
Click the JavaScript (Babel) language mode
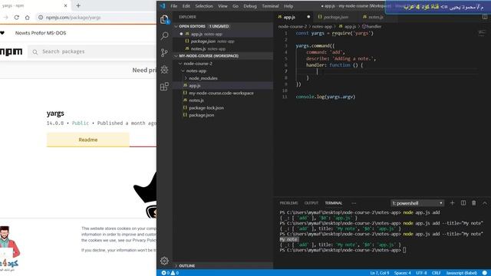pos(461,273)
